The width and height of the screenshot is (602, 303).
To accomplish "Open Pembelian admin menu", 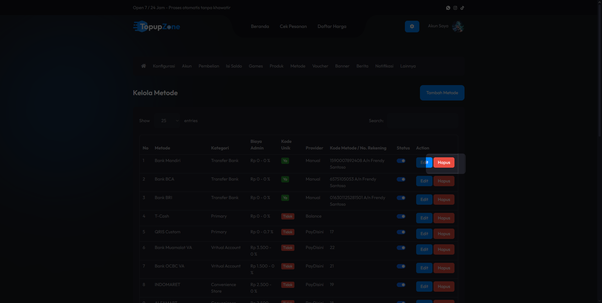I will point(209,66).
